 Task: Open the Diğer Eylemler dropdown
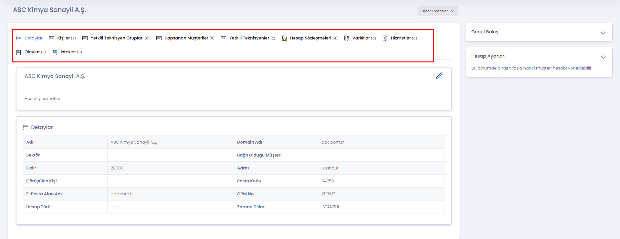(437, 11)
